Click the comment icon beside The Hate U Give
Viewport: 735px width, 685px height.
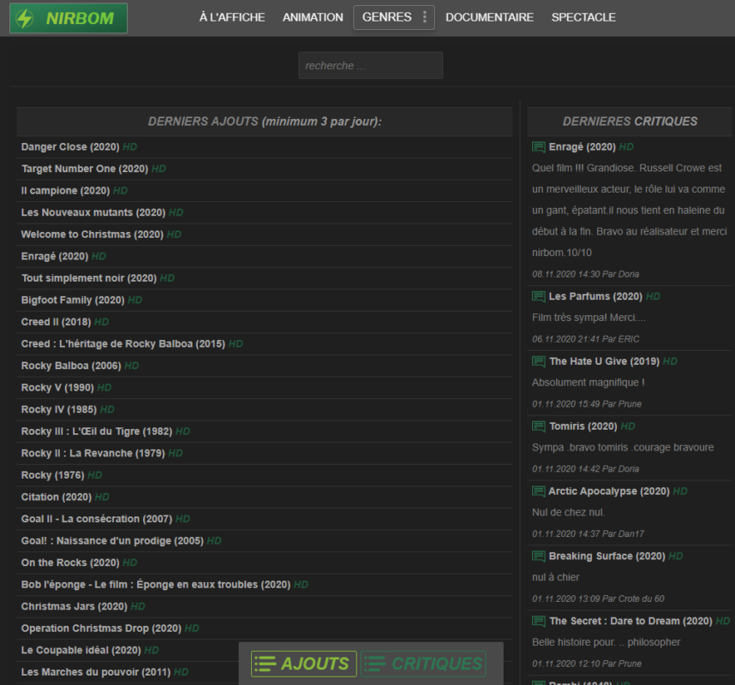pos(539,361)
